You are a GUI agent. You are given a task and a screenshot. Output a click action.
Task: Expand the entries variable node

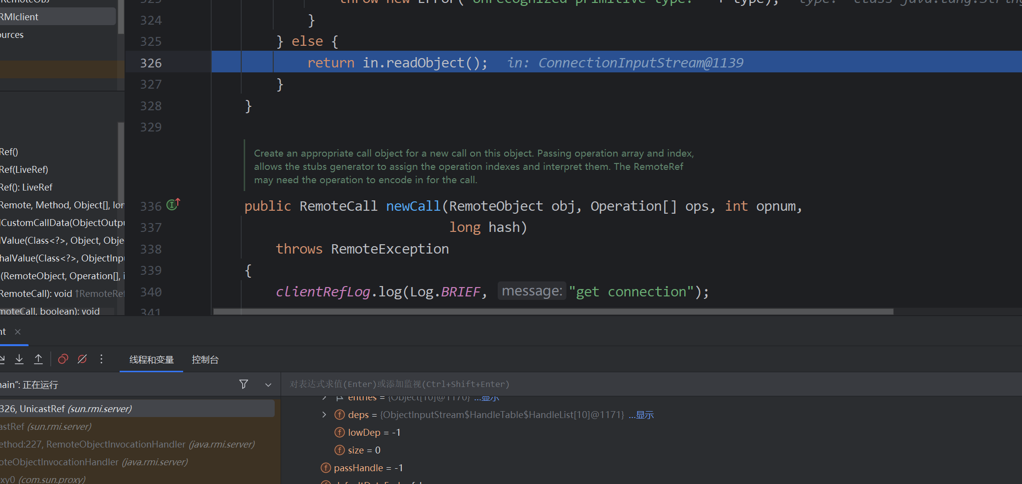coord(324,398)
